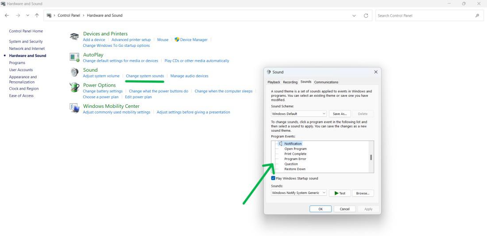Open the Sounds file dropdown

coord(298,193)
